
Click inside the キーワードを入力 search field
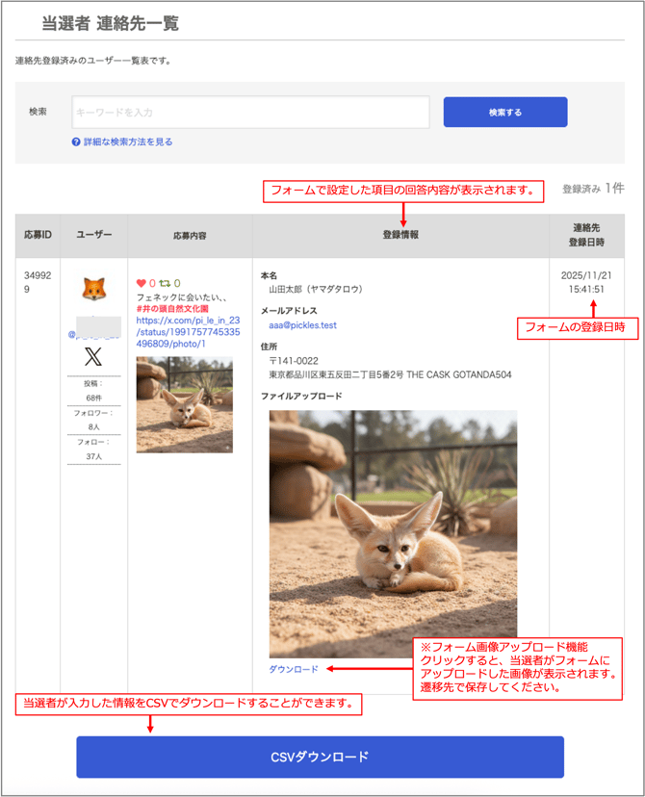point(250,113)
